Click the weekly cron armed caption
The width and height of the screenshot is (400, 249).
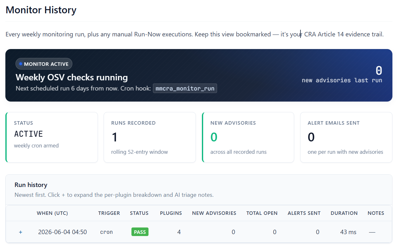coord(36,146)
